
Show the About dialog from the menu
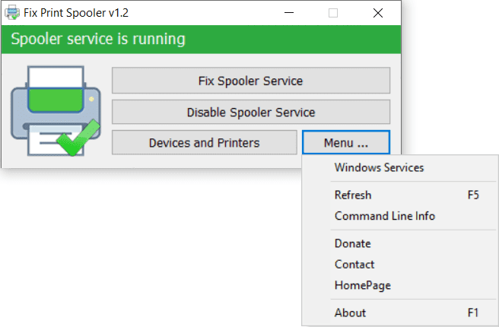coord(350,313)
